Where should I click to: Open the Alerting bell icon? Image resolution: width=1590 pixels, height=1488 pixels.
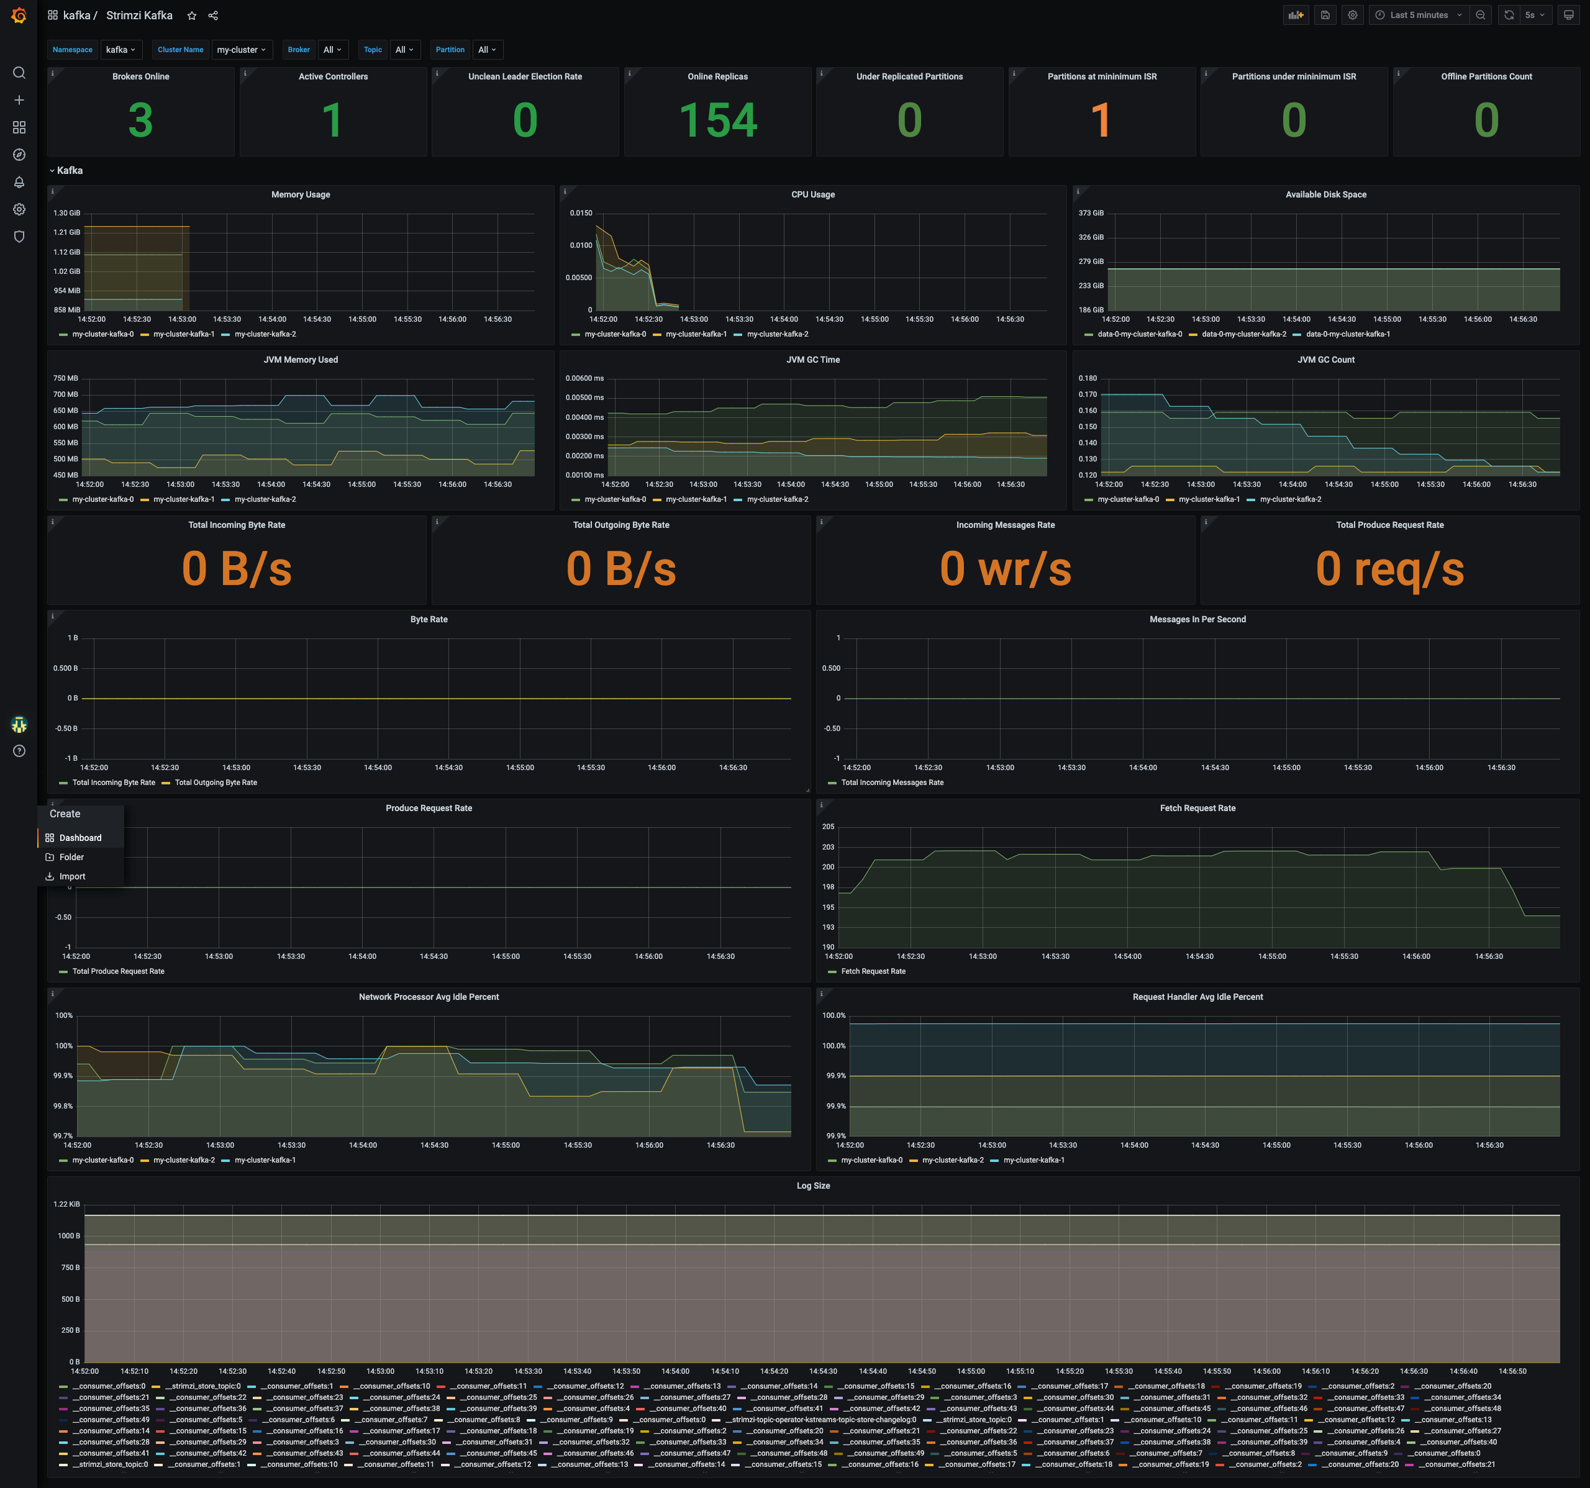click(x=19, y=181)
